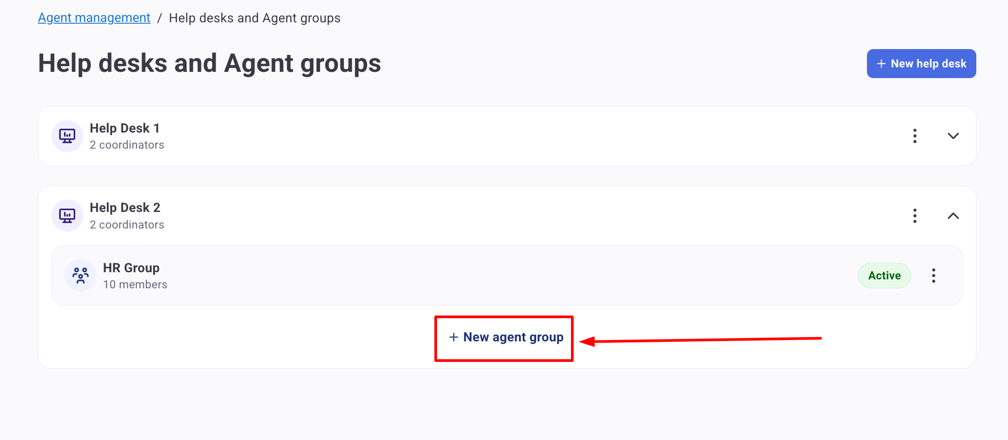Screen dimensions: 1008x440
Task: Open the Help Desk 1 three-dot menu
Action: click(915, 136)
